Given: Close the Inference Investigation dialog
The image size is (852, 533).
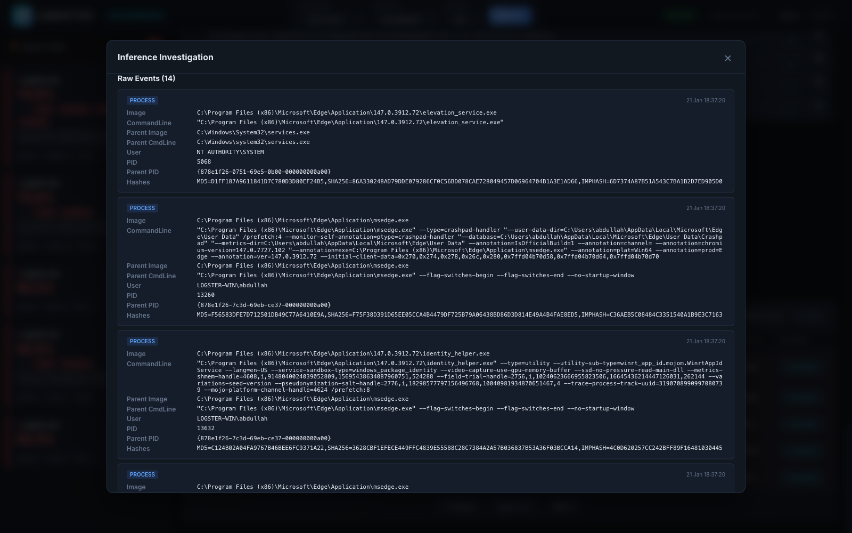Looking at the screenshot, I should coord(727,58).
